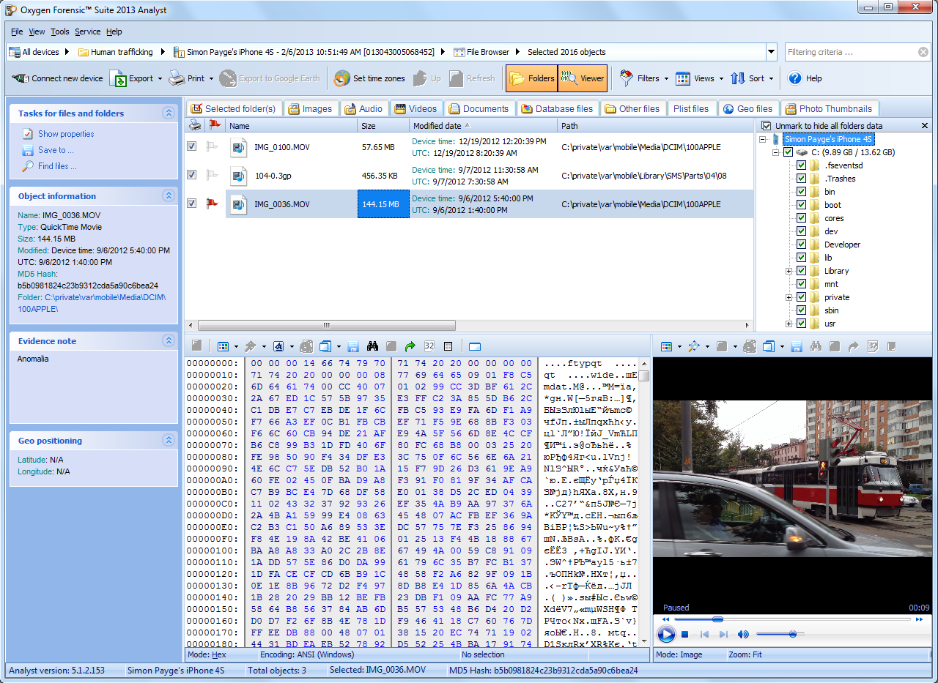Expand the usr folder in the tree
The image size is (938, 683).
click(x=789, y=324)
